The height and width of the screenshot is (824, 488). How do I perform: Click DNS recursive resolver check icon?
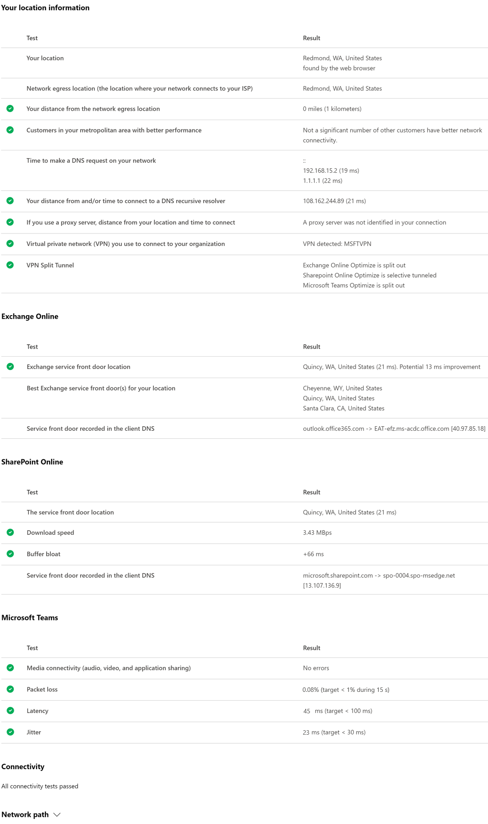click(x=10, y=201)
